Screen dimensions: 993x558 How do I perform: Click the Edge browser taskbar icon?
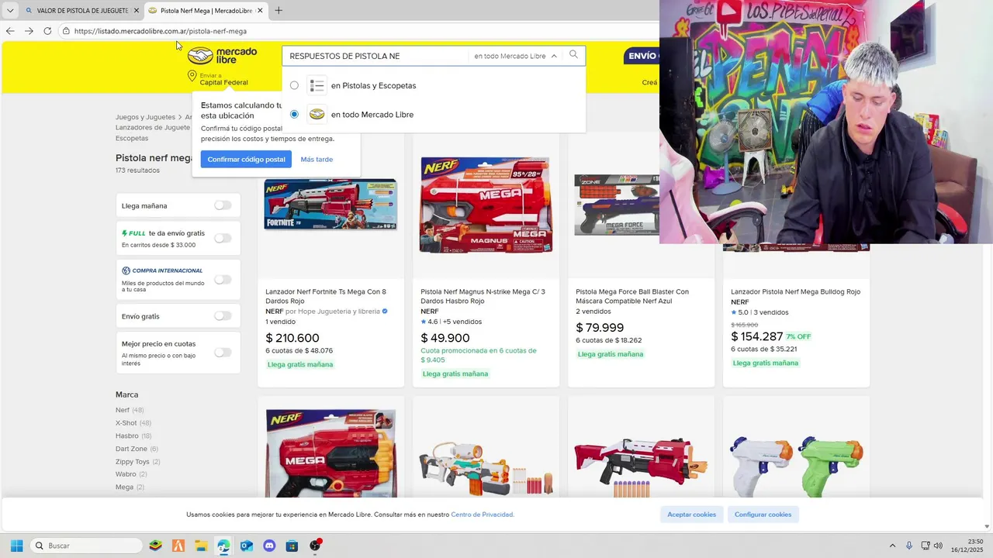coord(223,546)
